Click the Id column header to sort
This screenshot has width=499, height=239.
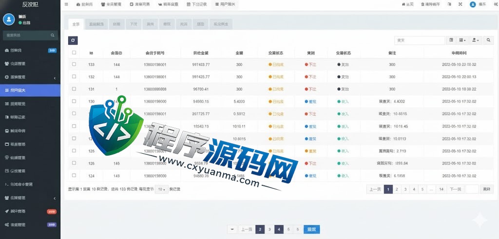pyautogui.click(x=91, y=53)
